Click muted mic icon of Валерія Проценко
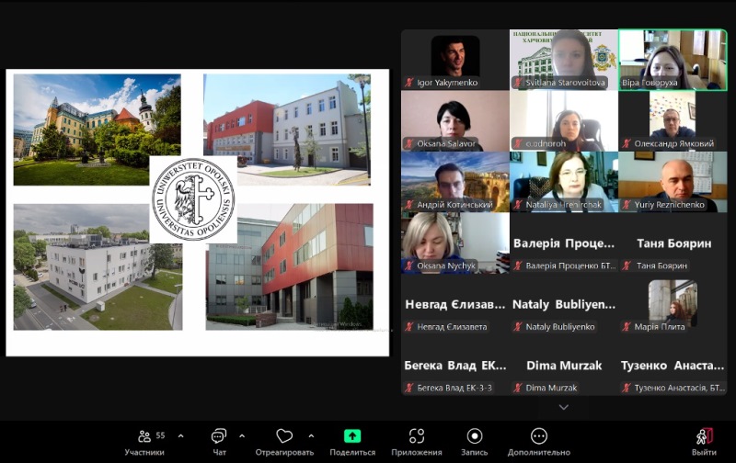Image resolution: width=736 pixels, height=463 pixels. [x=518, y=265]
